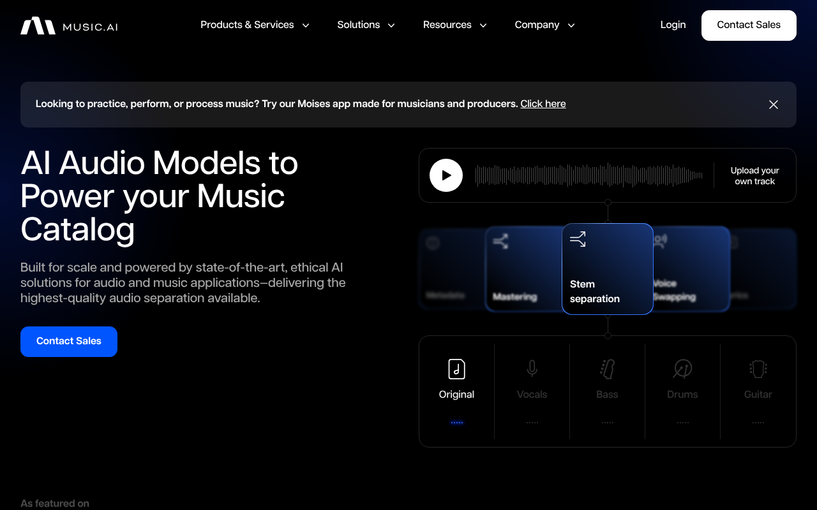This screenshot has width=817, height=510.
Task: Seek within the audio waveform
Action: 588,175
